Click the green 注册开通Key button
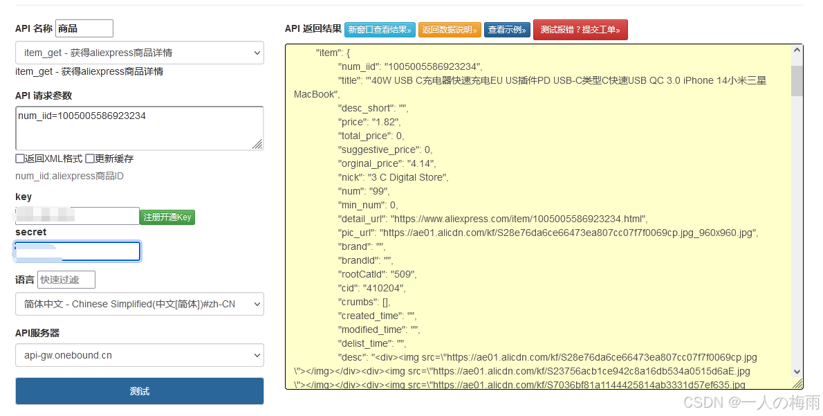 167,217
